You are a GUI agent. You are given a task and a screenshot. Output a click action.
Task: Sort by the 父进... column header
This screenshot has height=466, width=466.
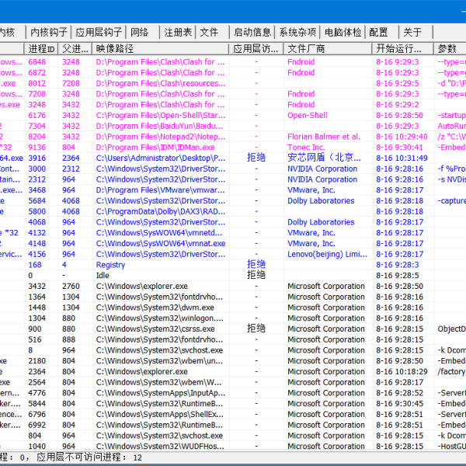coord(75,48)
